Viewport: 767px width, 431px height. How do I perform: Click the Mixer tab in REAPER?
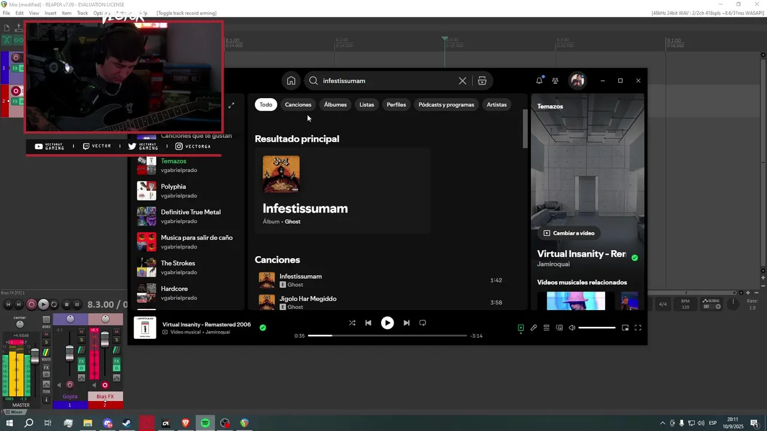(14, 412)
